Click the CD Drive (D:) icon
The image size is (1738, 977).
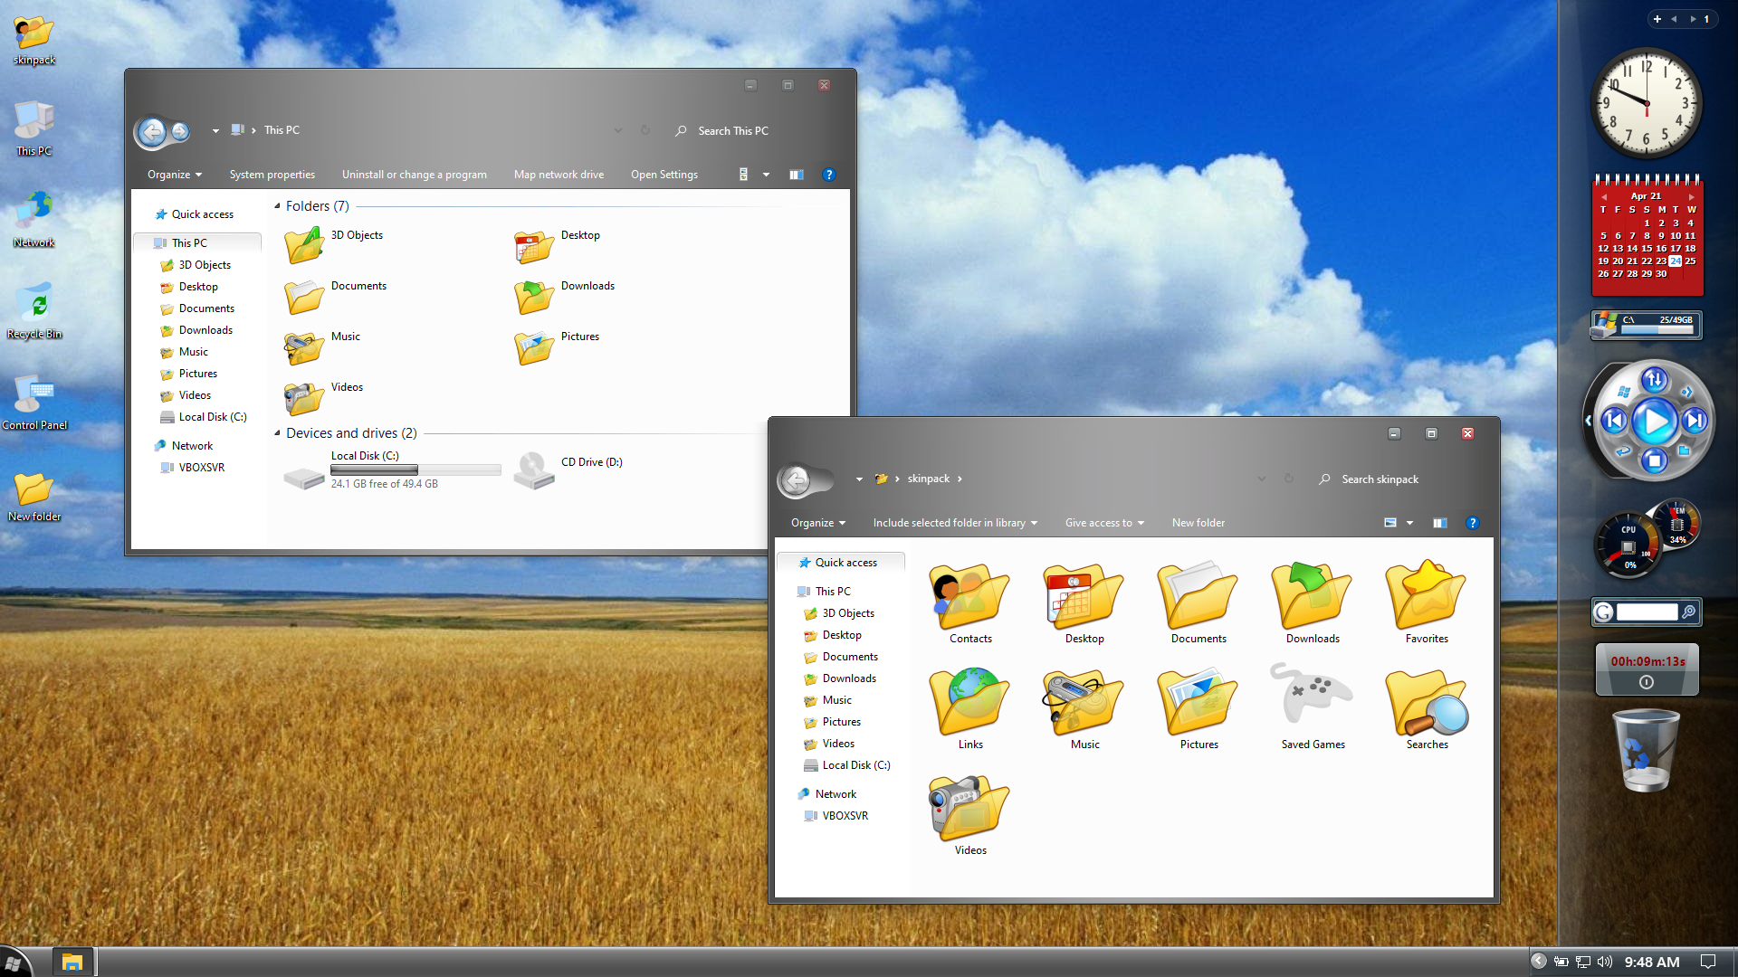pyautogui.click(x=534, y=470)
